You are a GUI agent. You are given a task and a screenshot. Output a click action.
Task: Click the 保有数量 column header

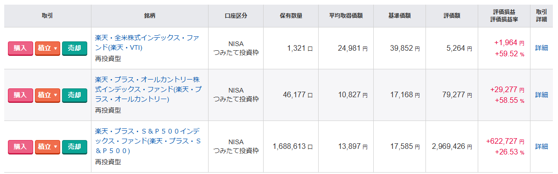pos(291,16)
